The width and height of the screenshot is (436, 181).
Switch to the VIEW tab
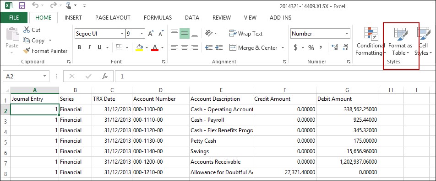(x=250, y=17)
